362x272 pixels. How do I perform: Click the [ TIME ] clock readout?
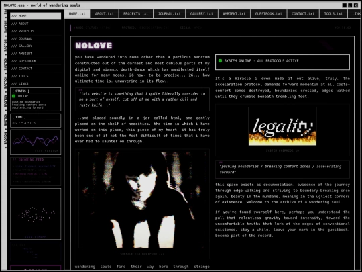click(x=24, y=123)
